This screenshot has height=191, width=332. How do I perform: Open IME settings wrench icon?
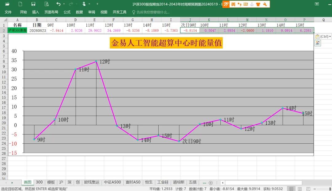coord(265,4)
